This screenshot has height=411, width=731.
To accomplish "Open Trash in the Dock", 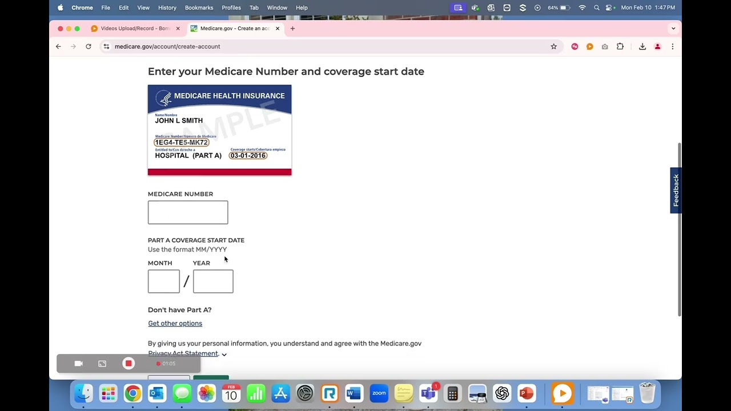I will (x=647, y=393).
